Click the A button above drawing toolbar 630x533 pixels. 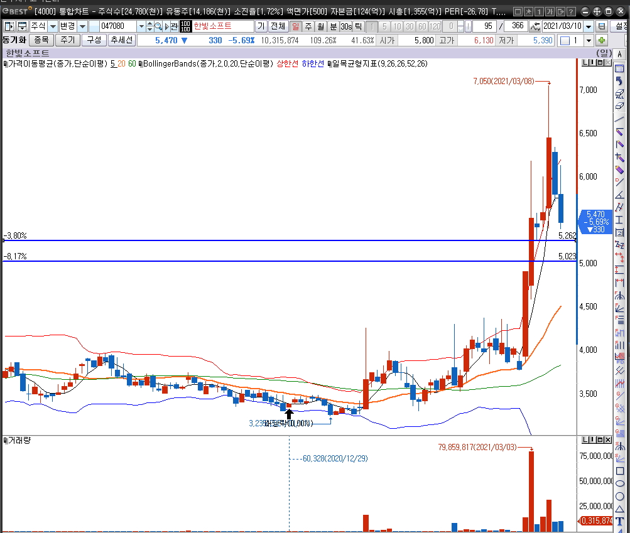tap(619, 54)
